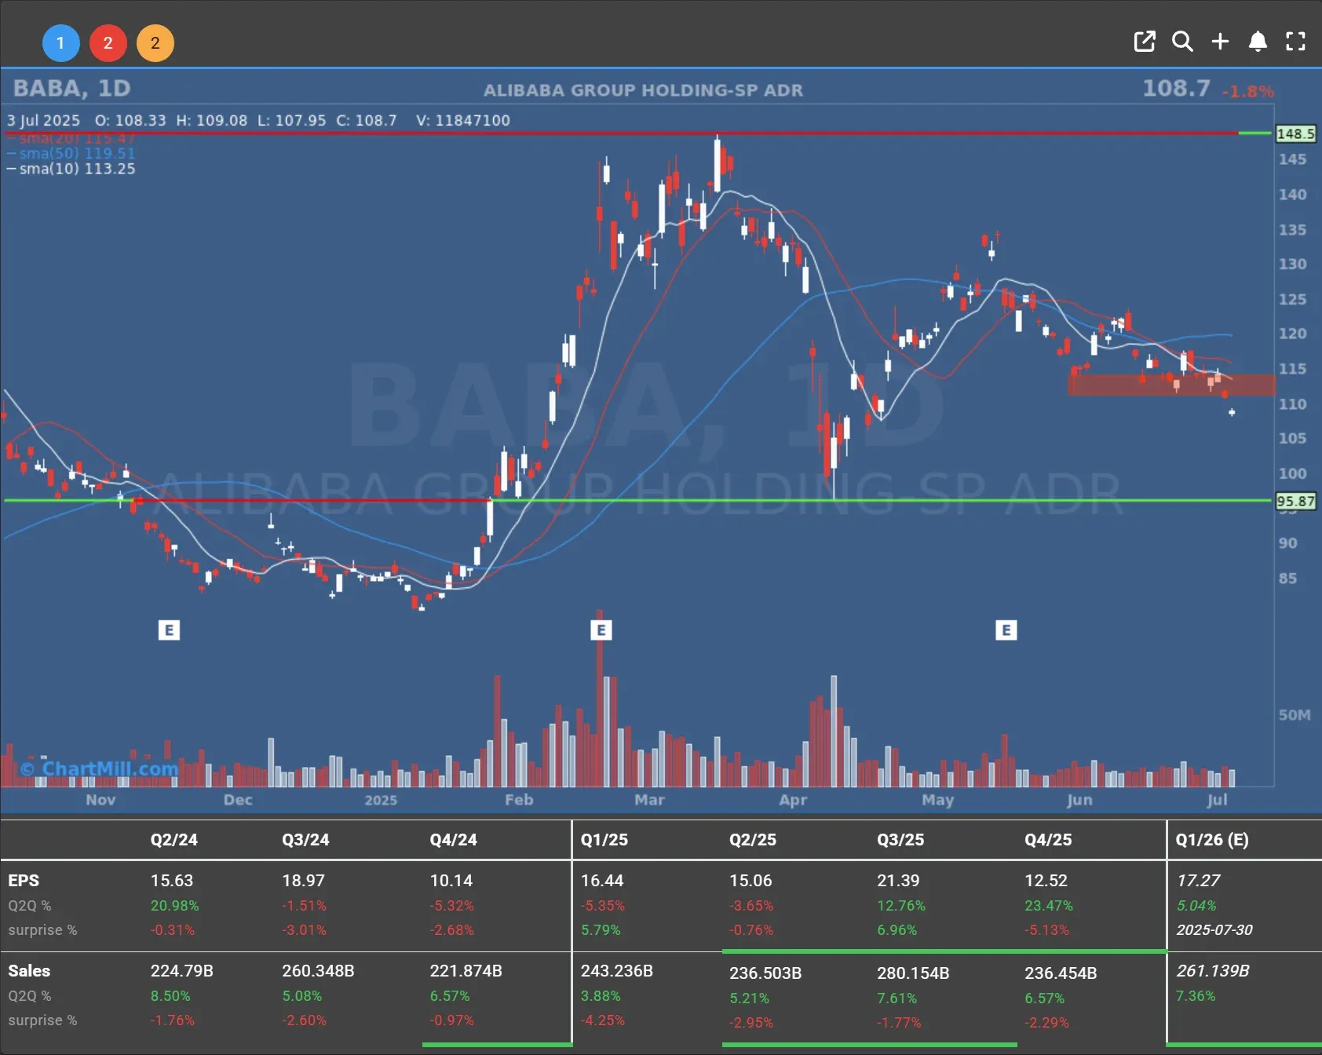Click the red badge numbered 2
The height and width of the screenshot is (1055, 1322).
[x=108, y=43]
